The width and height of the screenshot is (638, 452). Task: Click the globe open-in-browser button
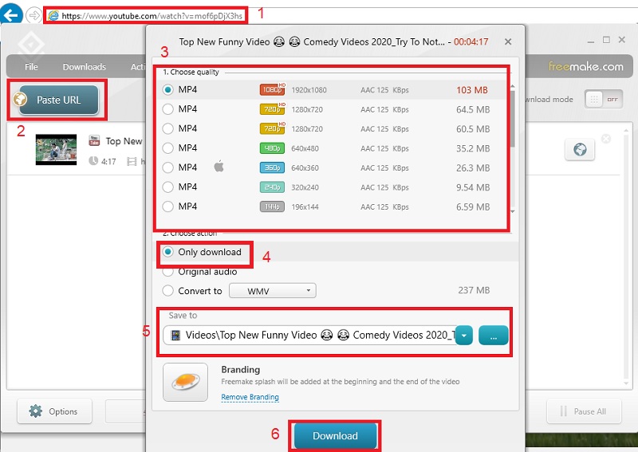click(x=580, y=149)
